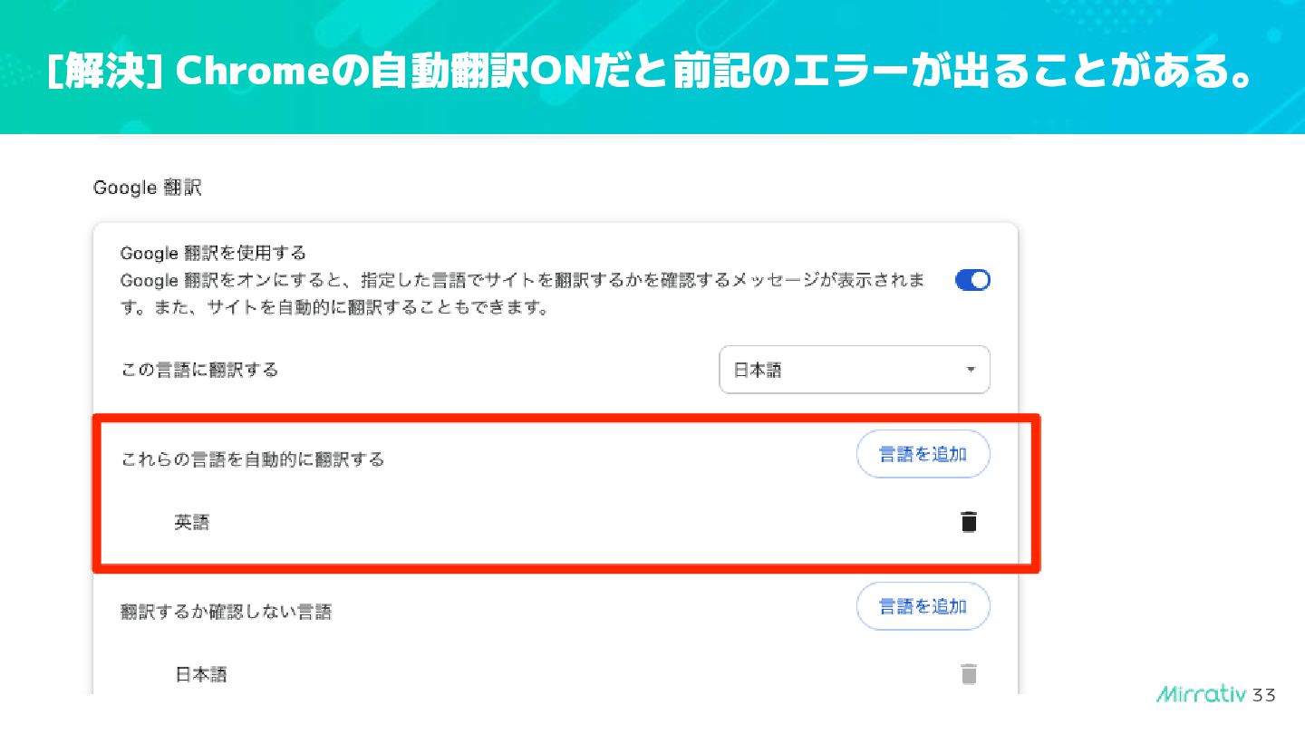Click 言語を追加 for automatic translation languages
This screenshot has height=734, width=1305.
point(923,454)
